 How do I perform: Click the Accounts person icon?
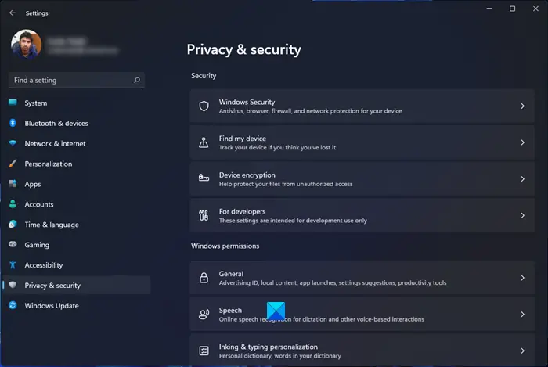tap(13, 204)
